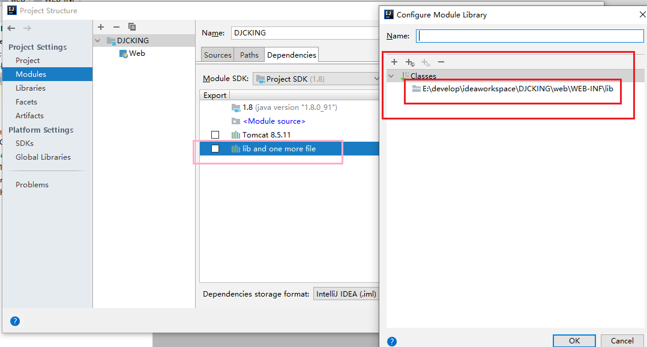This screenshot has height=347, width=647.
Task: Click the Module source folder icon
Action: click(x=236, y=121)
